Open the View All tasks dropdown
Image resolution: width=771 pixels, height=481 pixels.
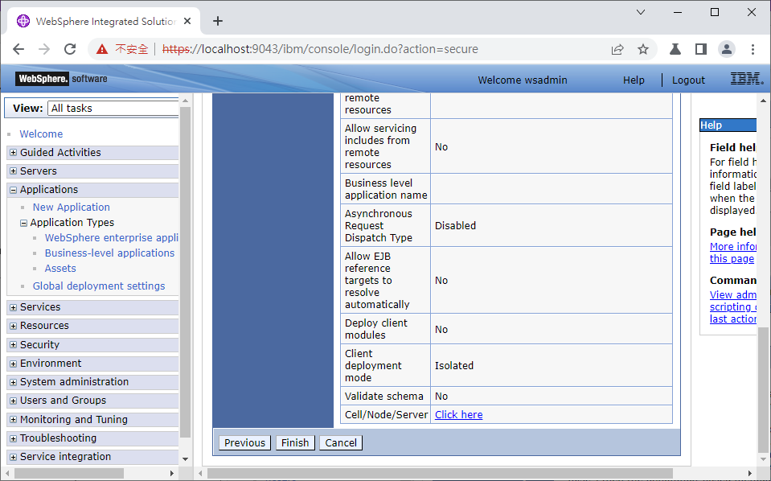coord(113,109)
